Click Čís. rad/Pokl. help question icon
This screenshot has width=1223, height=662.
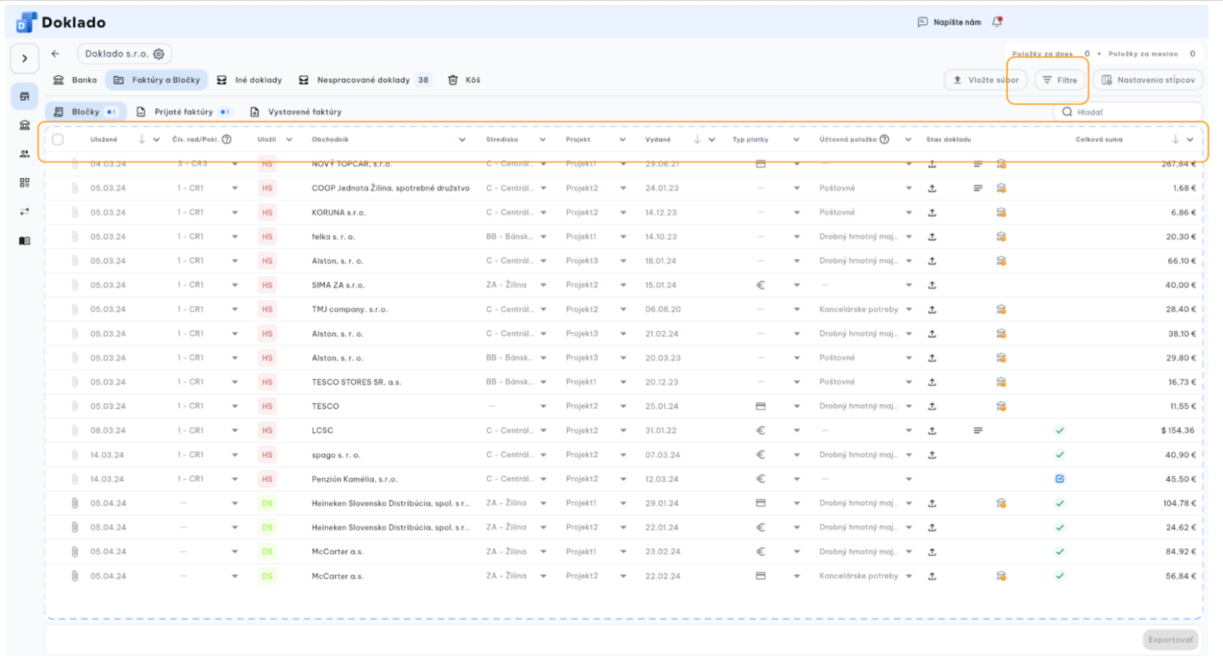pyautogui.click(x=226, y=139)
